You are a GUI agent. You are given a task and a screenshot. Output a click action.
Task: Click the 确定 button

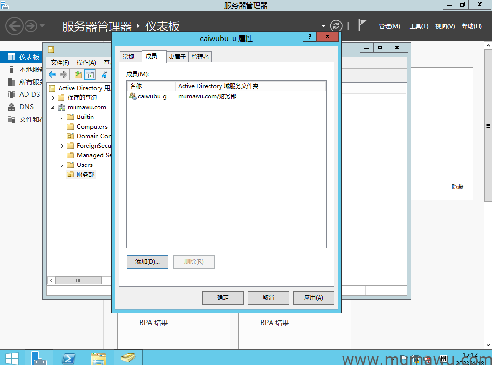coord(223,298)
